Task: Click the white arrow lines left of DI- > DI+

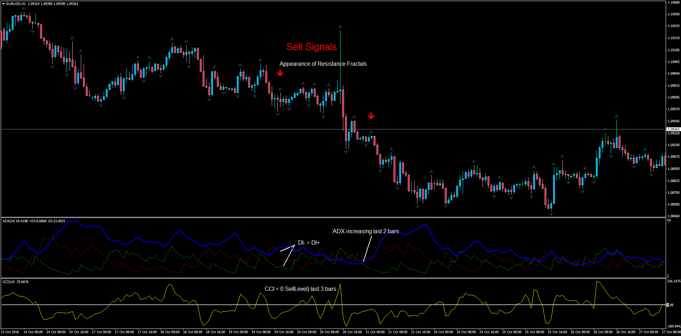Action: pos(288,255)
